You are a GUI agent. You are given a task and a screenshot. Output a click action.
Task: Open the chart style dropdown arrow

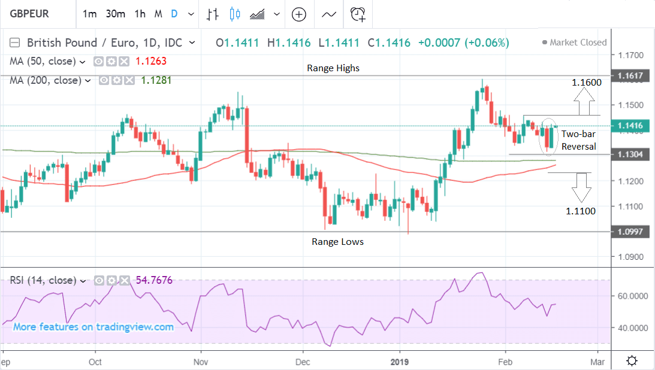click(276, 14)
